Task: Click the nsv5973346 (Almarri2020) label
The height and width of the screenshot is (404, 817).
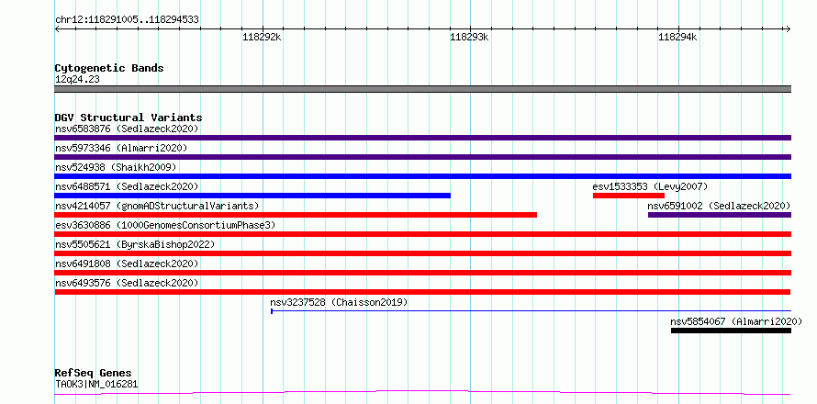Action: click(121, 148)
